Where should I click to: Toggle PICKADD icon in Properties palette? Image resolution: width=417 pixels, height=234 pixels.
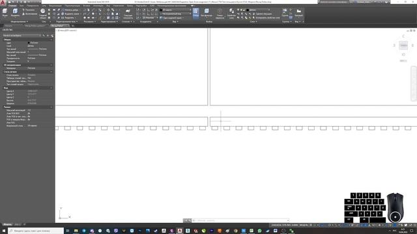point(44,35)
